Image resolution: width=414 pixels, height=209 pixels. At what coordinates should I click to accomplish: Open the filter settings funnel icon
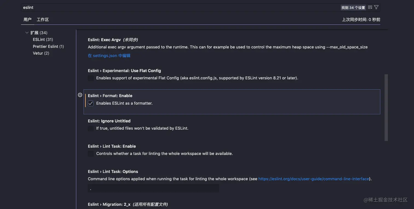coord(376,7)
